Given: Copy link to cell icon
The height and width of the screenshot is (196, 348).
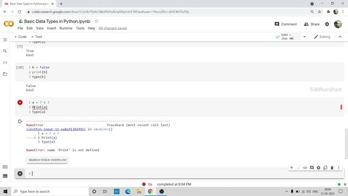Looking at the screenshot, I should click(x=305, y=168).
